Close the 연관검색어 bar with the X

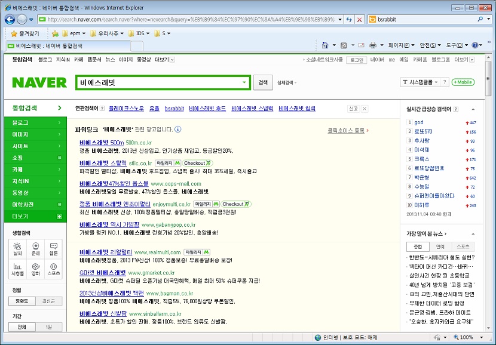[x=365, y=109]
